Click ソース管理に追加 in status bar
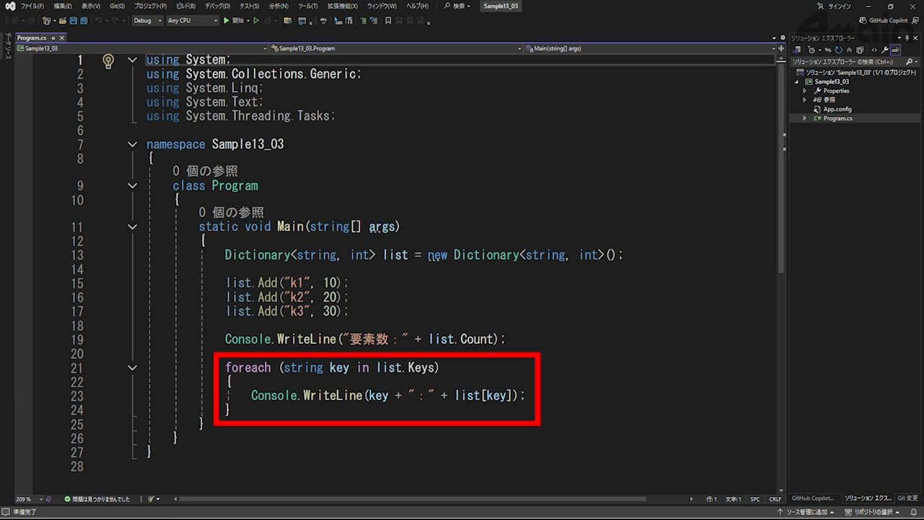Screen dimensions: 924x520 tap(807, 512)
